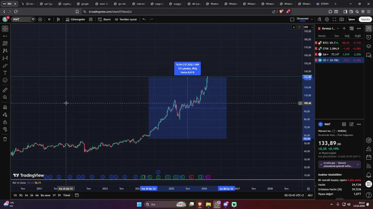Start Yeniden oynat bar replay
The image size is (373, 209).
[x=126, y=19]
